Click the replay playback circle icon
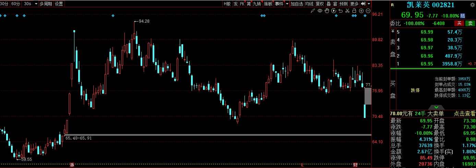This screenshot has height=168, width=476. (x=334, y=11)
